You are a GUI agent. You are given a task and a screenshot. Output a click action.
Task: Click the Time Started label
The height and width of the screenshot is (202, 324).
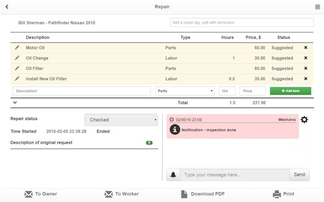[x=24, y=131]
